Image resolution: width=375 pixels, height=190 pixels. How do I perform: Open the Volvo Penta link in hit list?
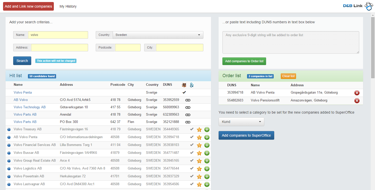click(x=23, y=92)
